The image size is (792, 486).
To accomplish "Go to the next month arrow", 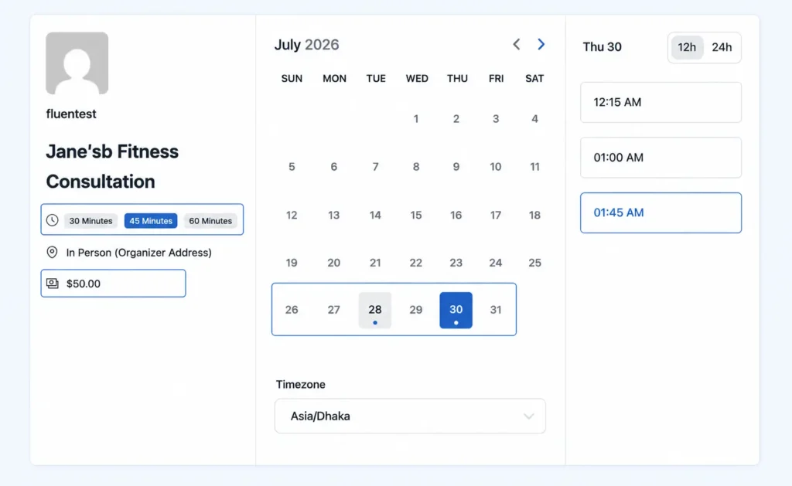I will tap(541, 44).
